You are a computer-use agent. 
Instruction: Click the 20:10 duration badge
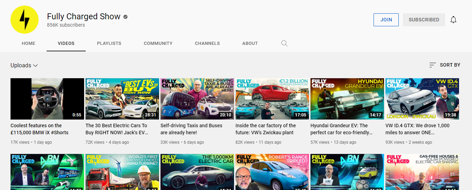click(226, 115)
